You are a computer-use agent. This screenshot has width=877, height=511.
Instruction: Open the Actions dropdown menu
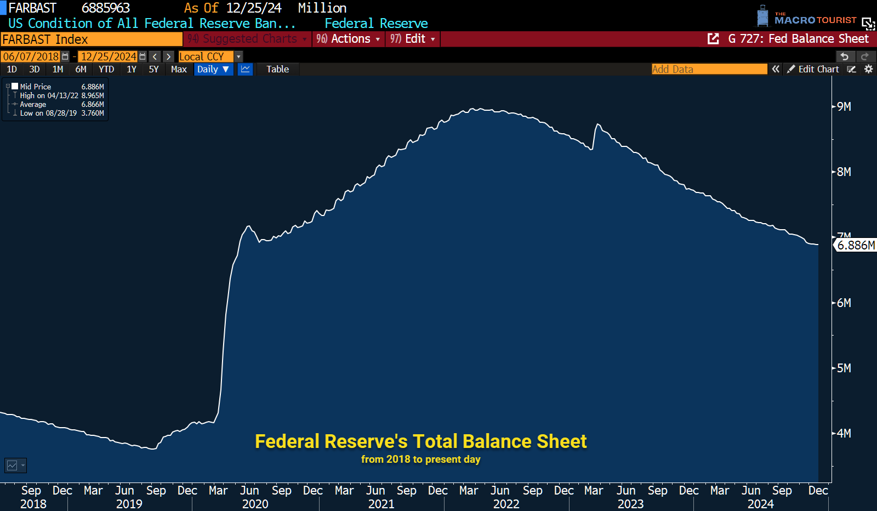coord(348,39)
